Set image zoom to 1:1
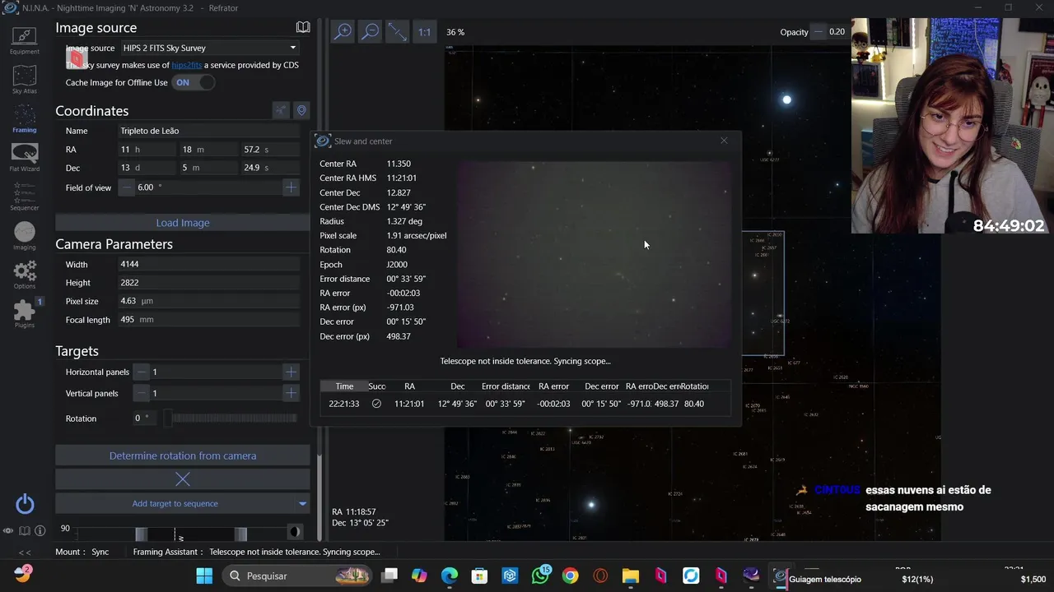 (424, 32)
